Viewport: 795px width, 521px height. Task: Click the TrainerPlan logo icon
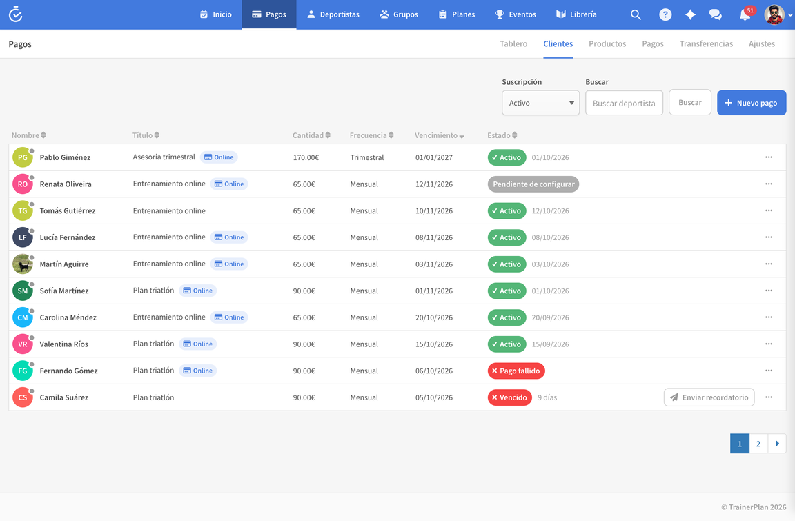pos(16,14)
